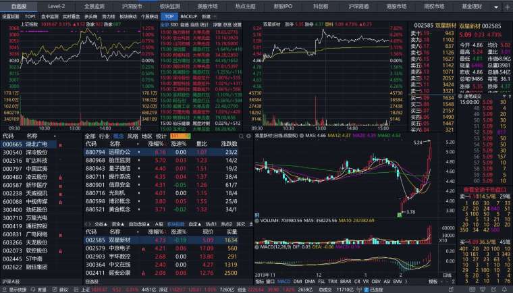513x293 pixels.
Task: Click the 设置联动 button
Action: coord(11,16)
